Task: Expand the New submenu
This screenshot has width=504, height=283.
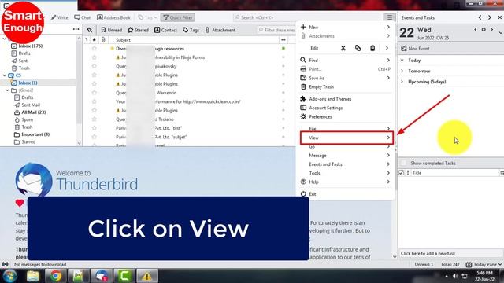Action: (346, 27)
